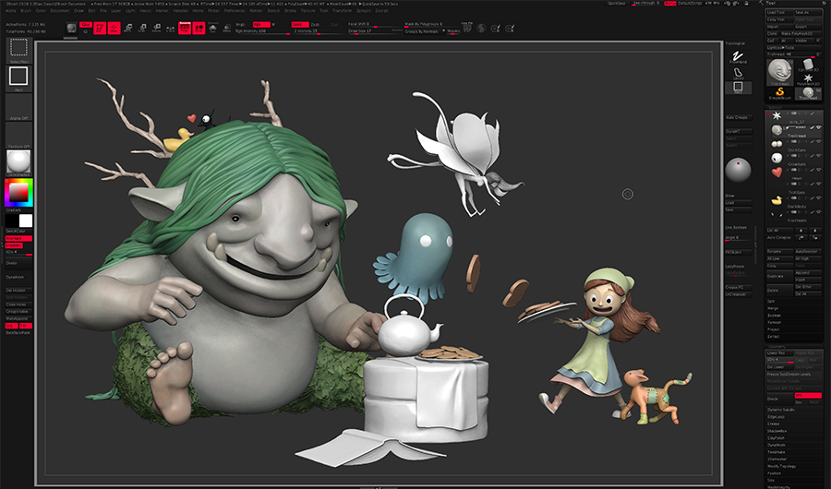This screenshot has width=831, height=489.
Task: Toggle the Rgb paint mode
Action: tap(260, 24)
